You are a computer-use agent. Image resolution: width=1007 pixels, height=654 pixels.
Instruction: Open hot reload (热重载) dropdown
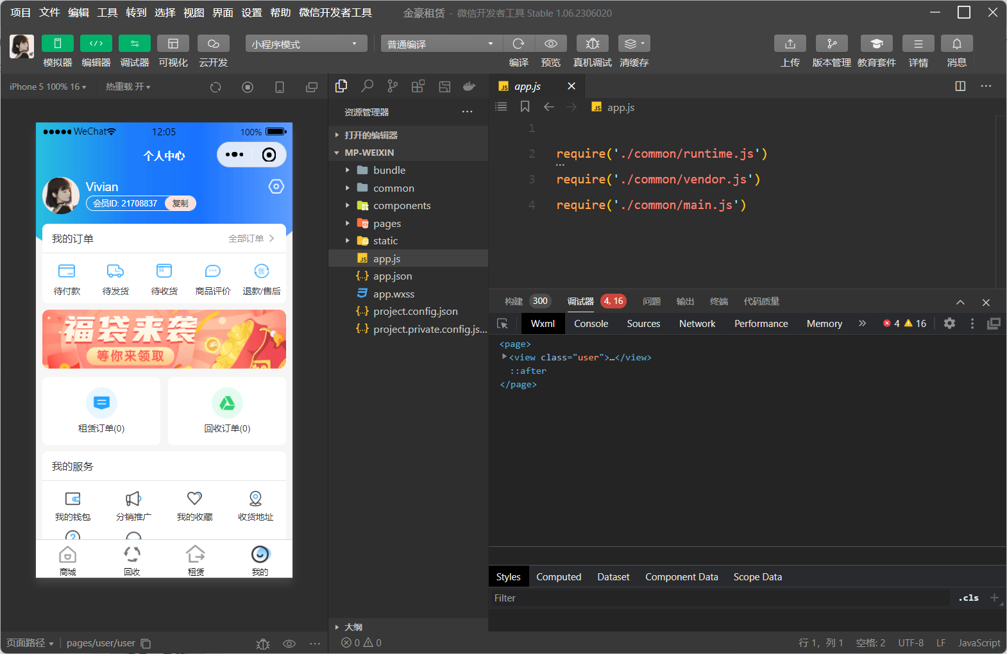(x=128, y=87)
